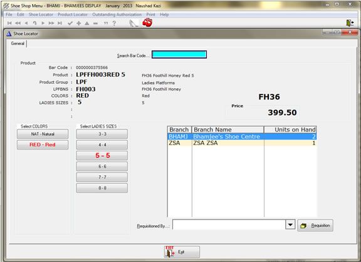Click the main window application icon
This screenshot has width=361, height=262.
pos(6,6)
